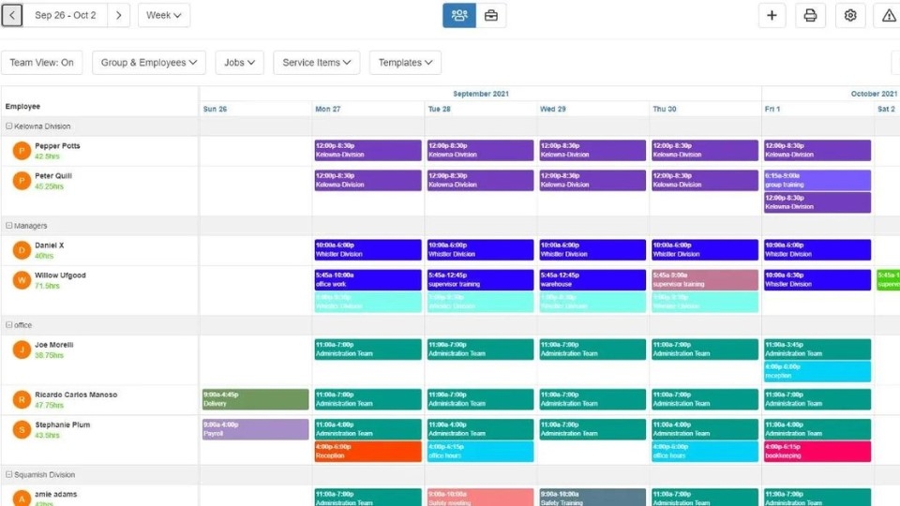The height and width of the screenshot is (506, 900).
Task: Click Ricardo Carlos Manoso avatar
Action: coord(22,399)
